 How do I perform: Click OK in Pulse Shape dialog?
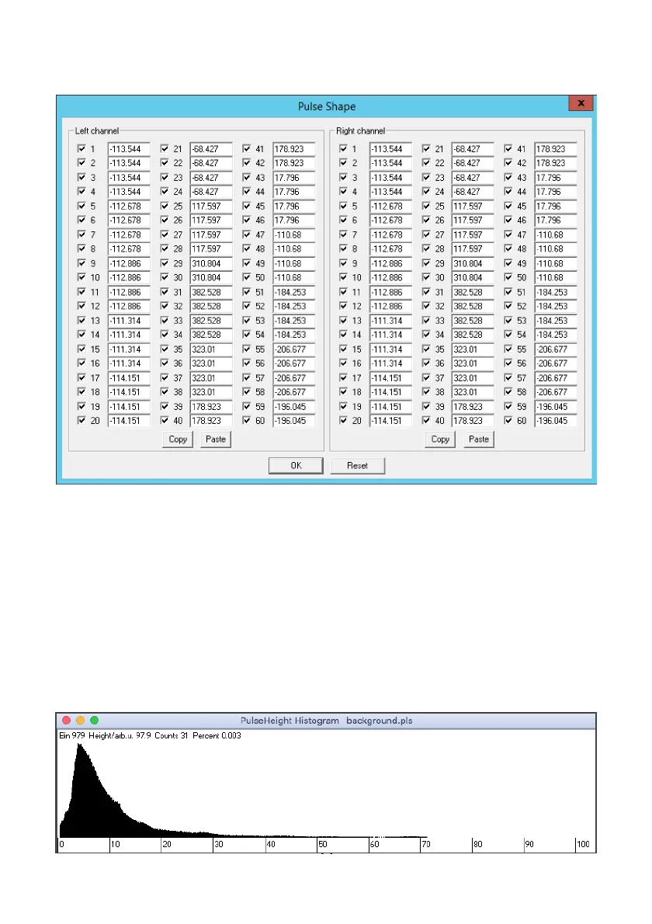coord(296,466)
